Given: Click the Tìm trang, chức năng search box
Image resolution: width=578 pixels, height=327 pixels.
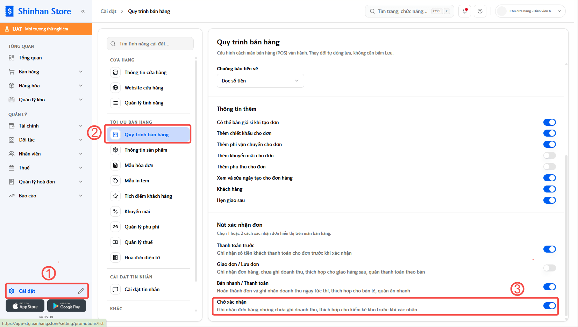Looking at the screenshot, I should pos(409,11).
